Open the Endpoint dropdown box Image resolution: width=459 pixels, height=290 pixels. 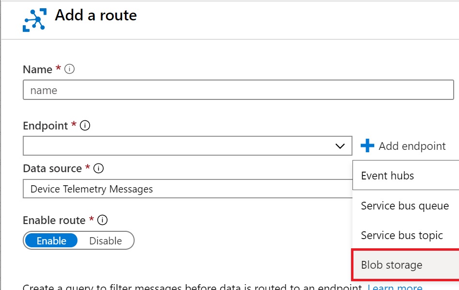pos(187,146)
